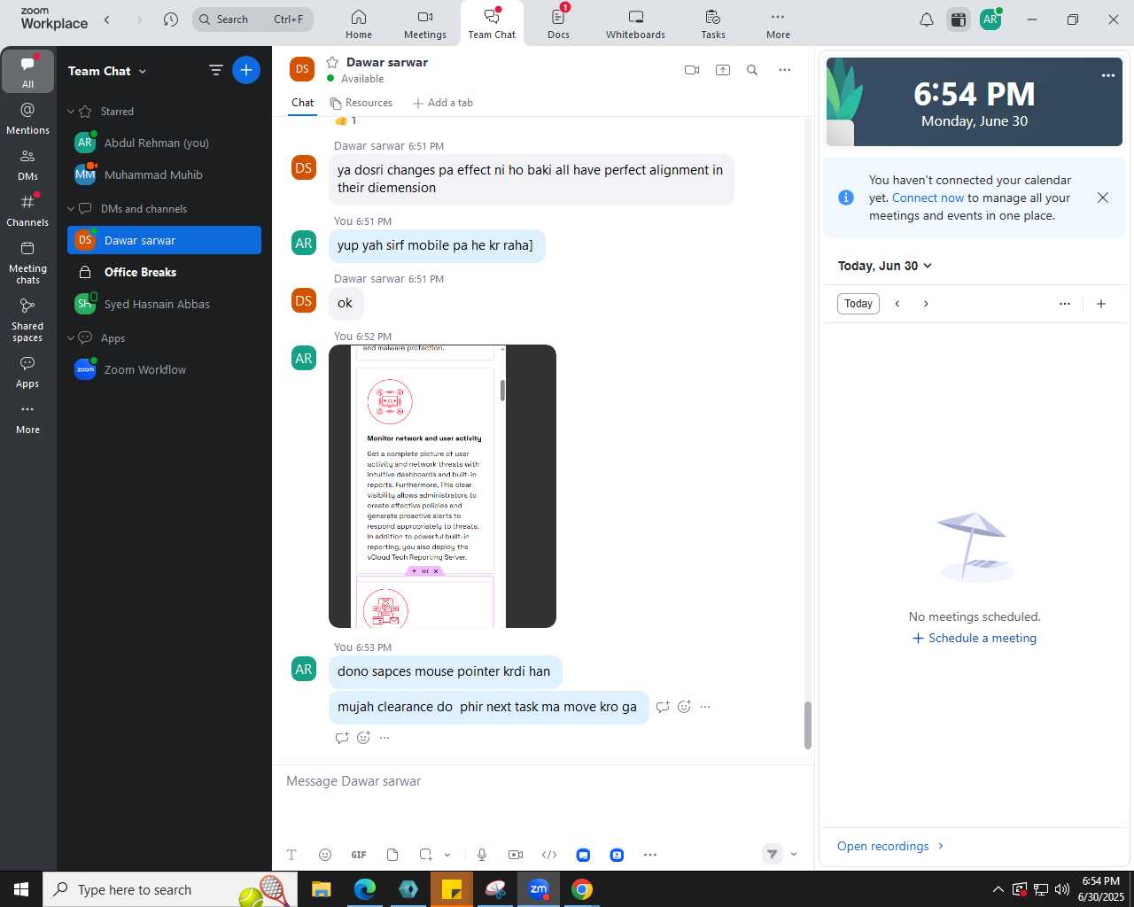Click the Today button in calendar

[x=858, y=304]
